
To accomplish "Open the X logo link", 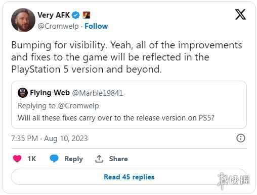I will pos(240,15).
